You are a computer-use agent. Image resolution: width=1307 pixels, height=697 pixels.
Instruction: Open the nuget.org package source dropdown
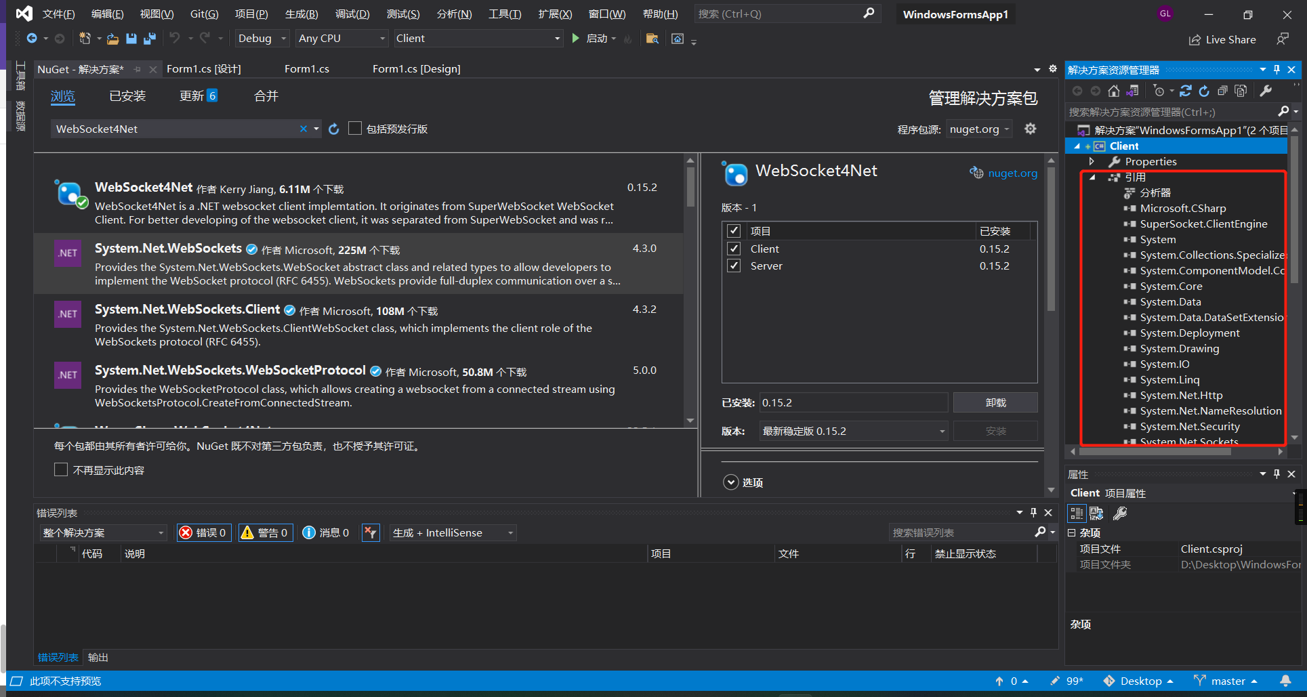tap(980, 129)
